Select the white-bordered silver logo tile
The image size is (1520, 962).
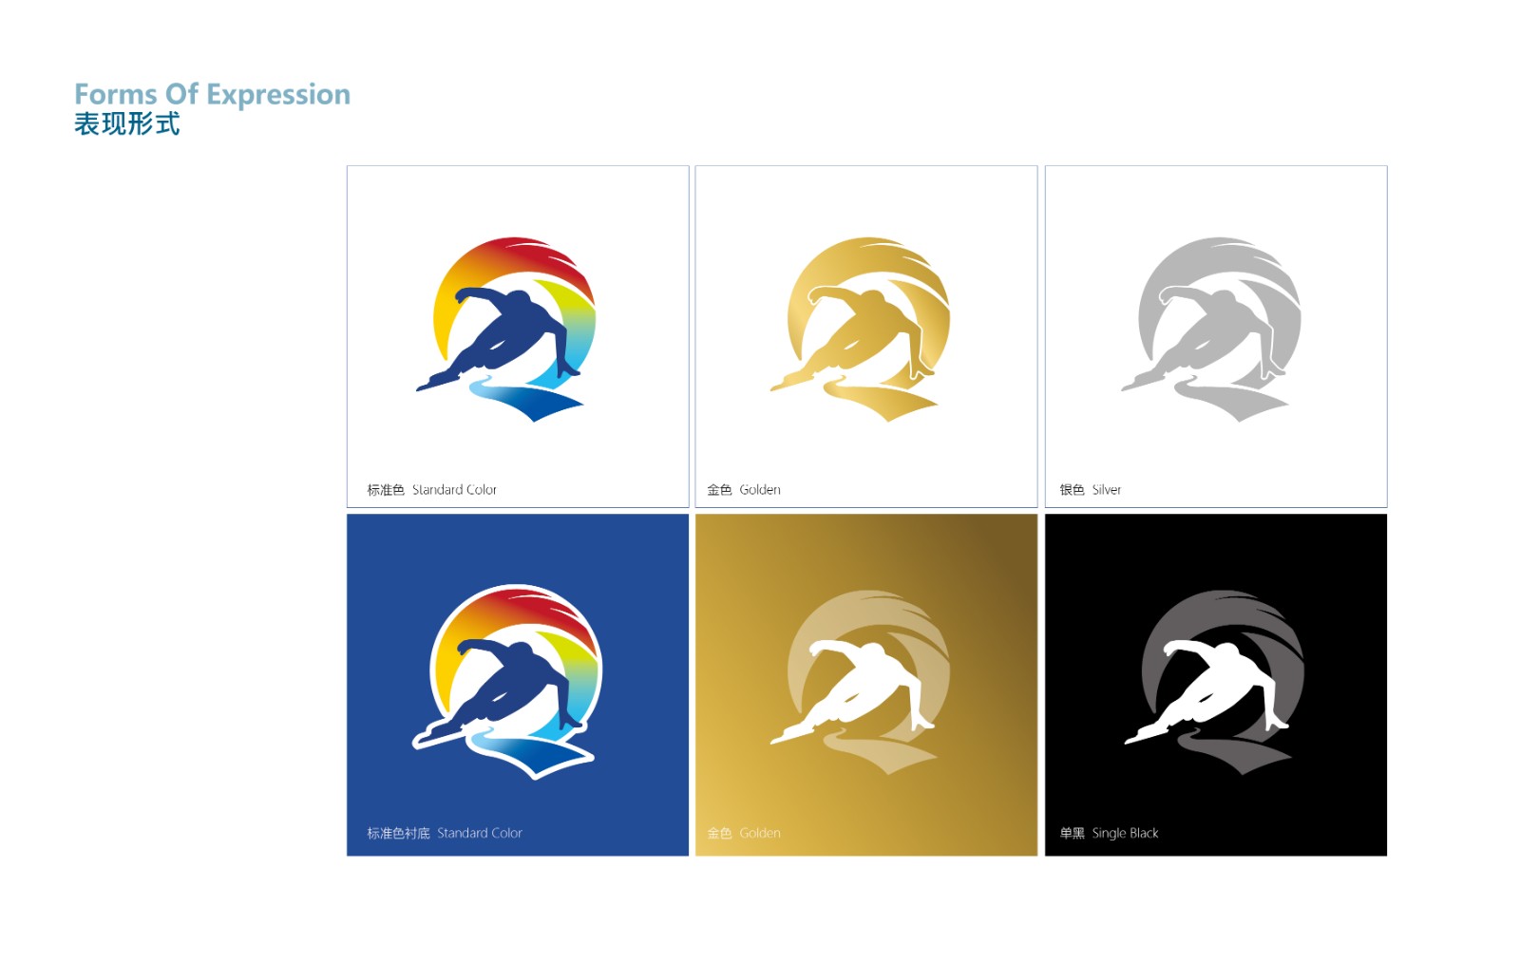(x=1216, y=336)
